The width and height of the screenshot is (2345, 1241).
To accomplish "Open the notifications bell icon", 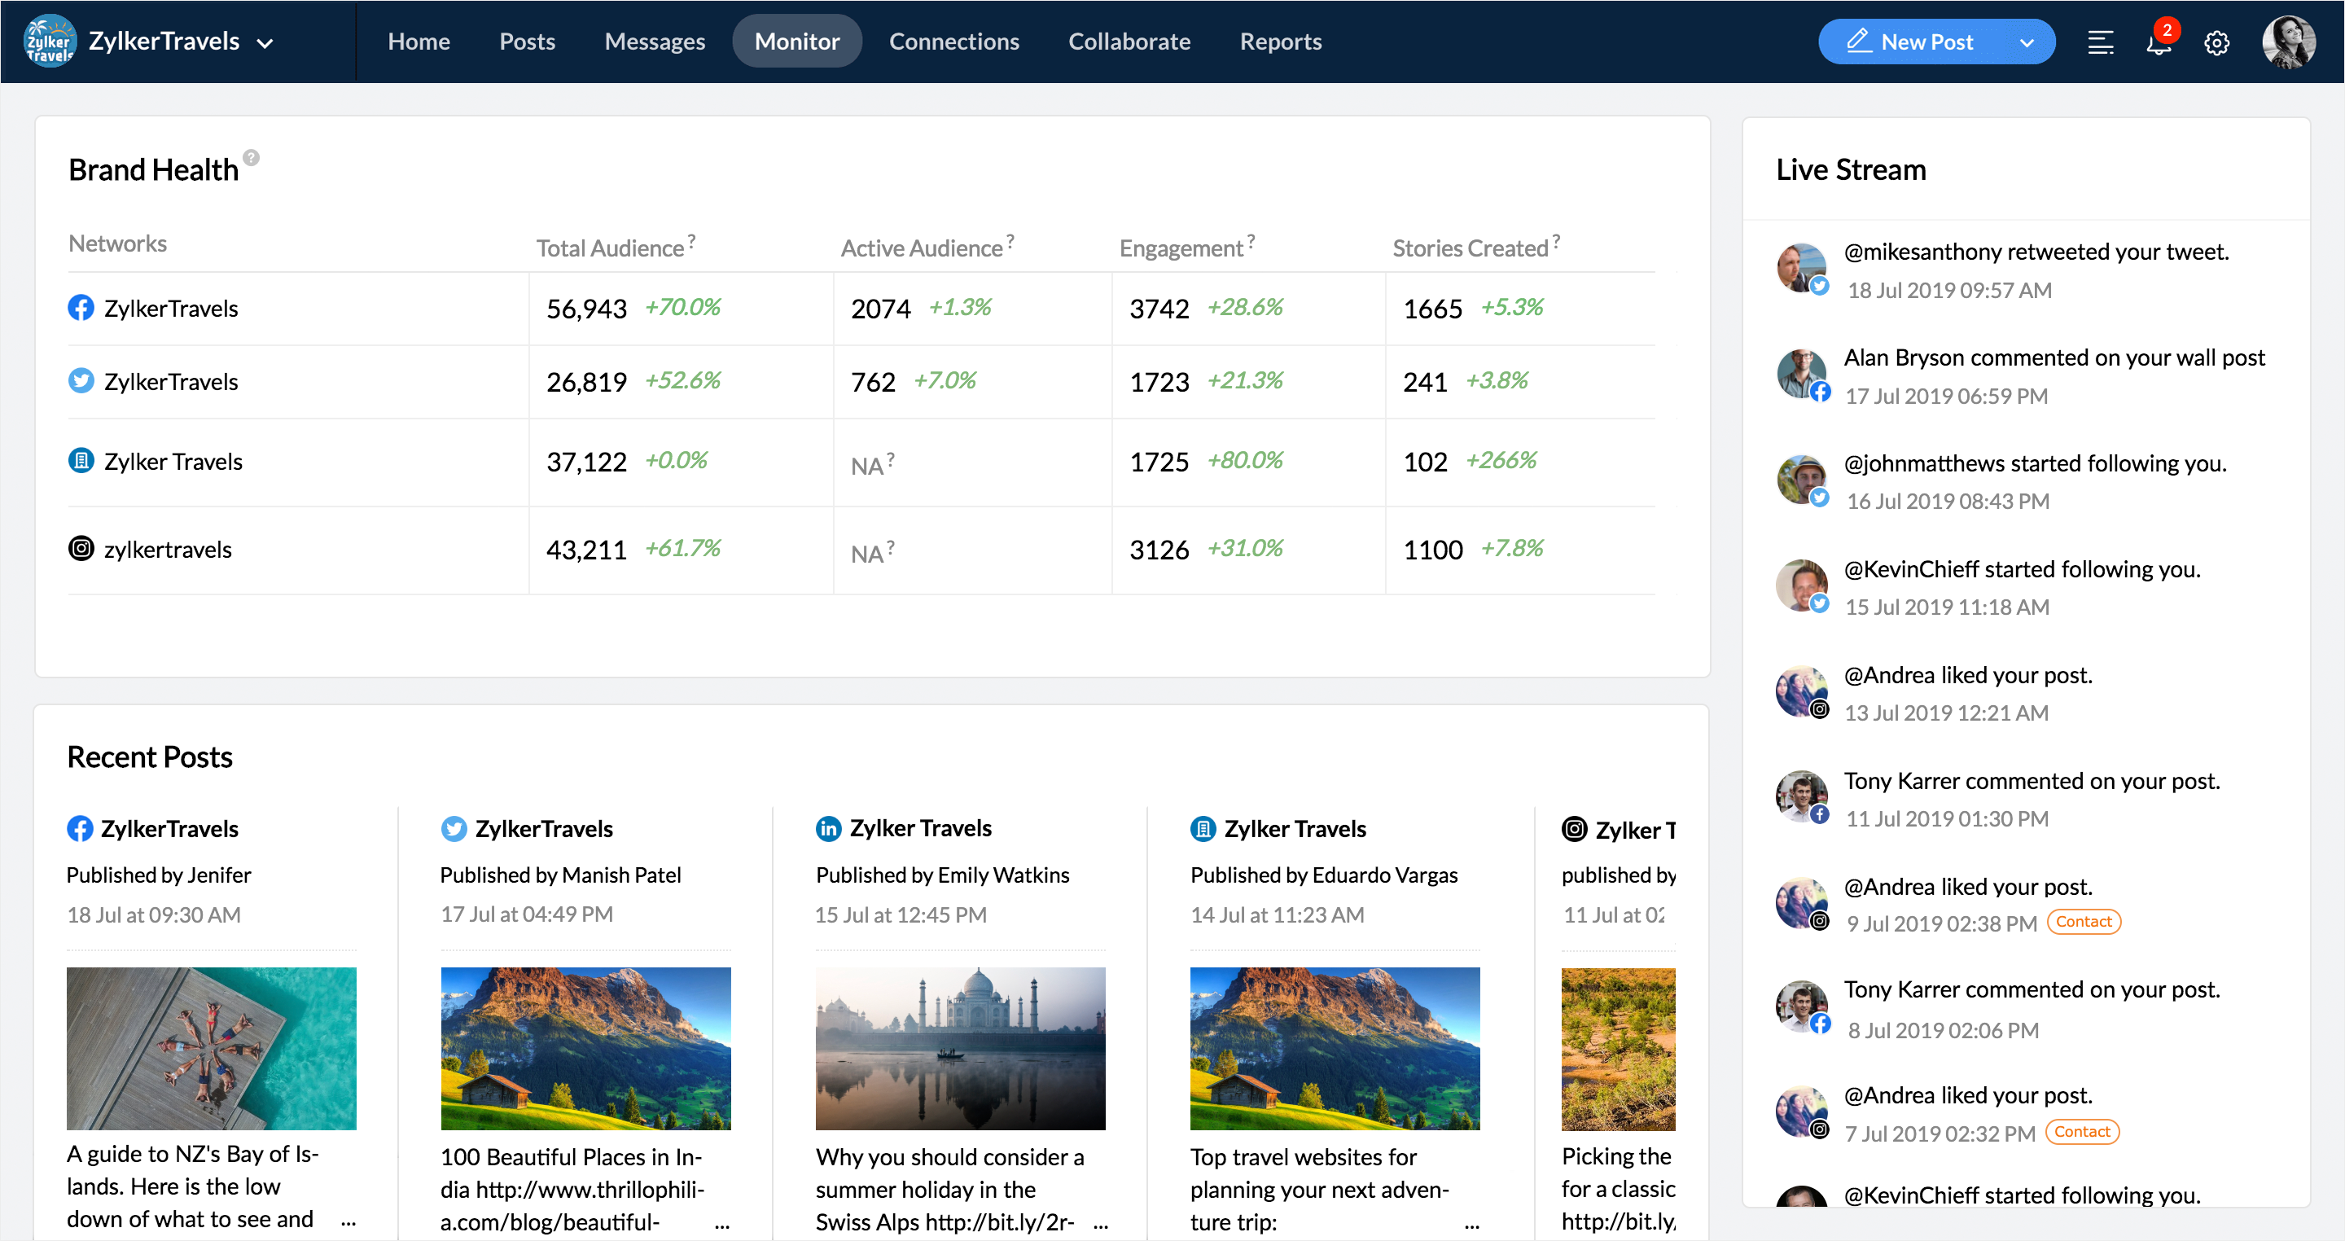I will [2159, 42].
